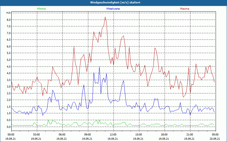The height and width of the screenshot is (142, 227).
Task: Click the red Maxima curve's highest peak above 8,0
Action: tap(105, 17)
